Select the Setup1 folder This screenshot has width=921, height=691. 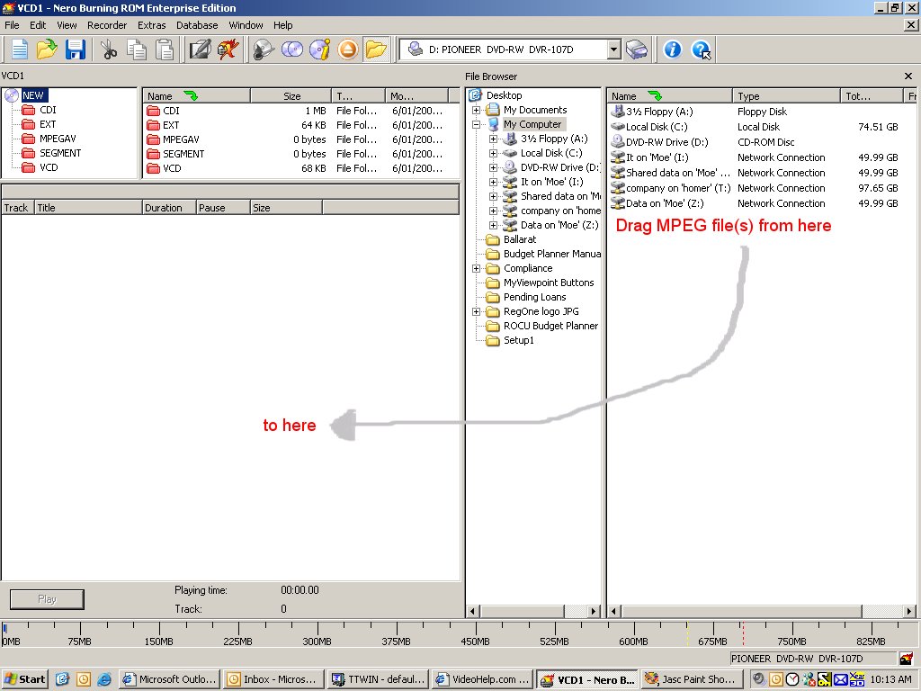[x=519, y=340]
